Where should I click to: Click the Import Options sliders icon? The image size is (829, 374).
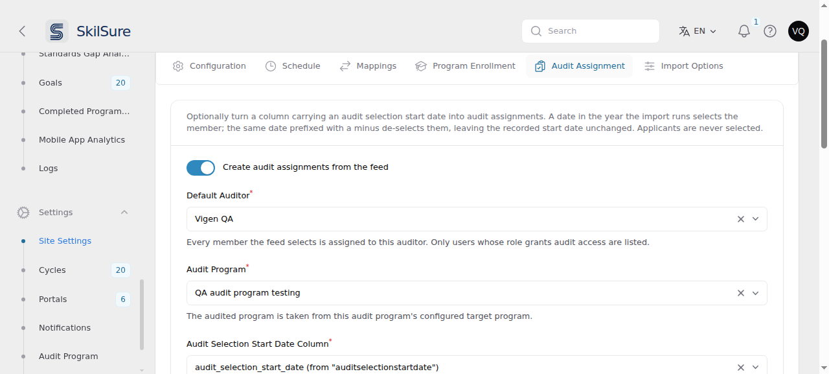(650, 66)
